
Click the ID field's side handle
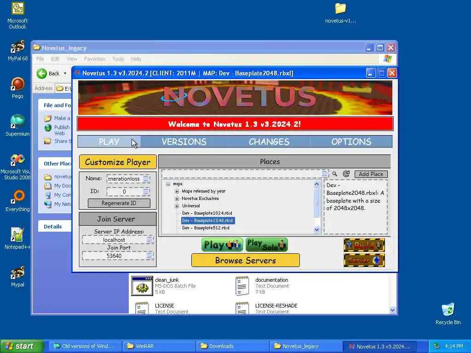[x=146, y=192]
